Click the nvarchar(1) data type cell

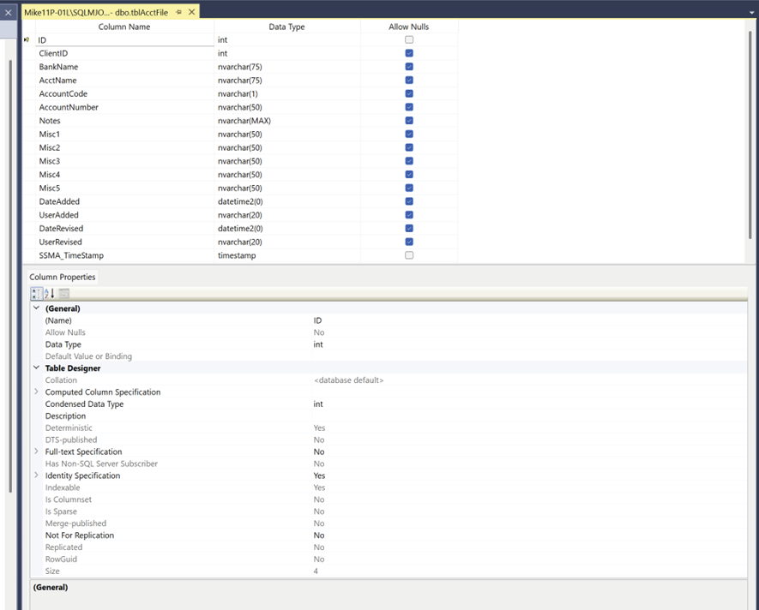click(x=287, y=94)
